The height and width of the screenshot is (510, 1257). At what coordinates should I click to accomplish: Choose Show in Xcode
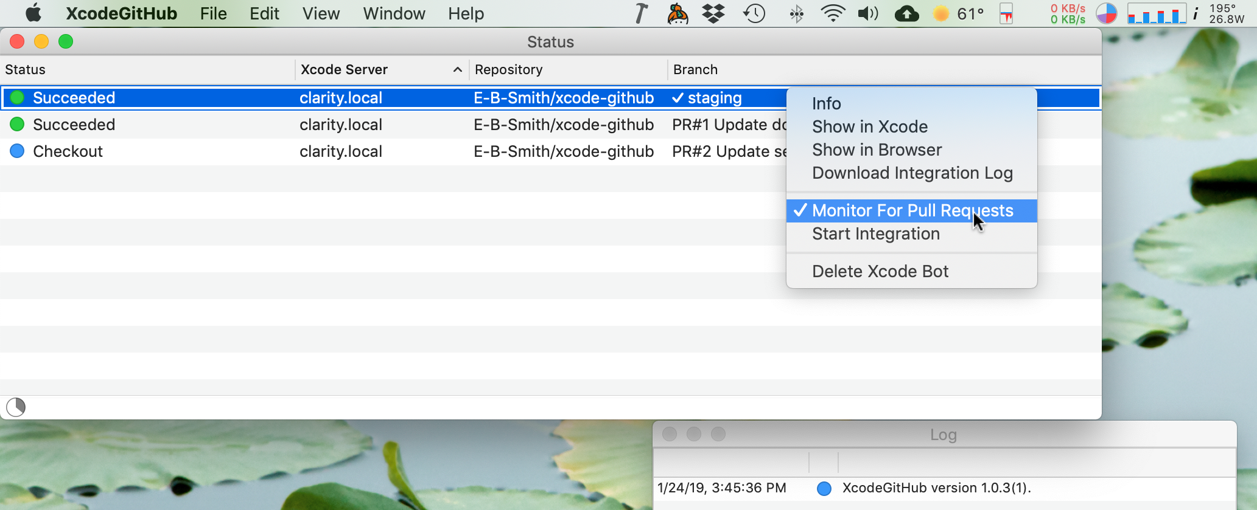coord(912,126)
